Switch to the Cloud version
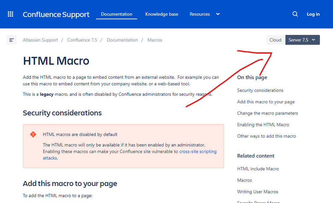Image resolution: width=333 pixels, height=203 pixels. [275, 40]
